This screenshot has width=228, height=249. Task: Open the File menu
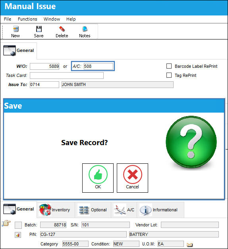coord(8,19)
